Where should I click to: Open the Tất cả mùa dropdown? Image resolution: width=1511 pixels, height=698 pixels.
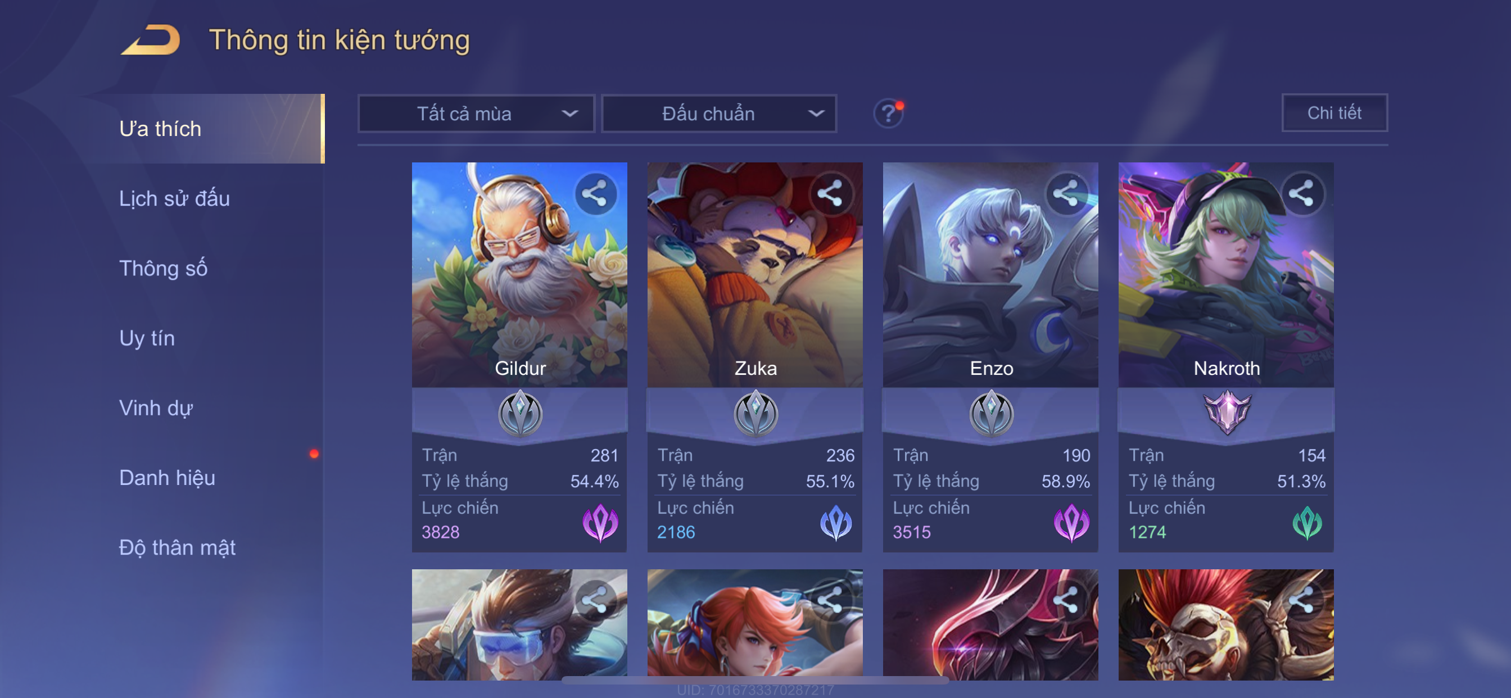(476, 113)
